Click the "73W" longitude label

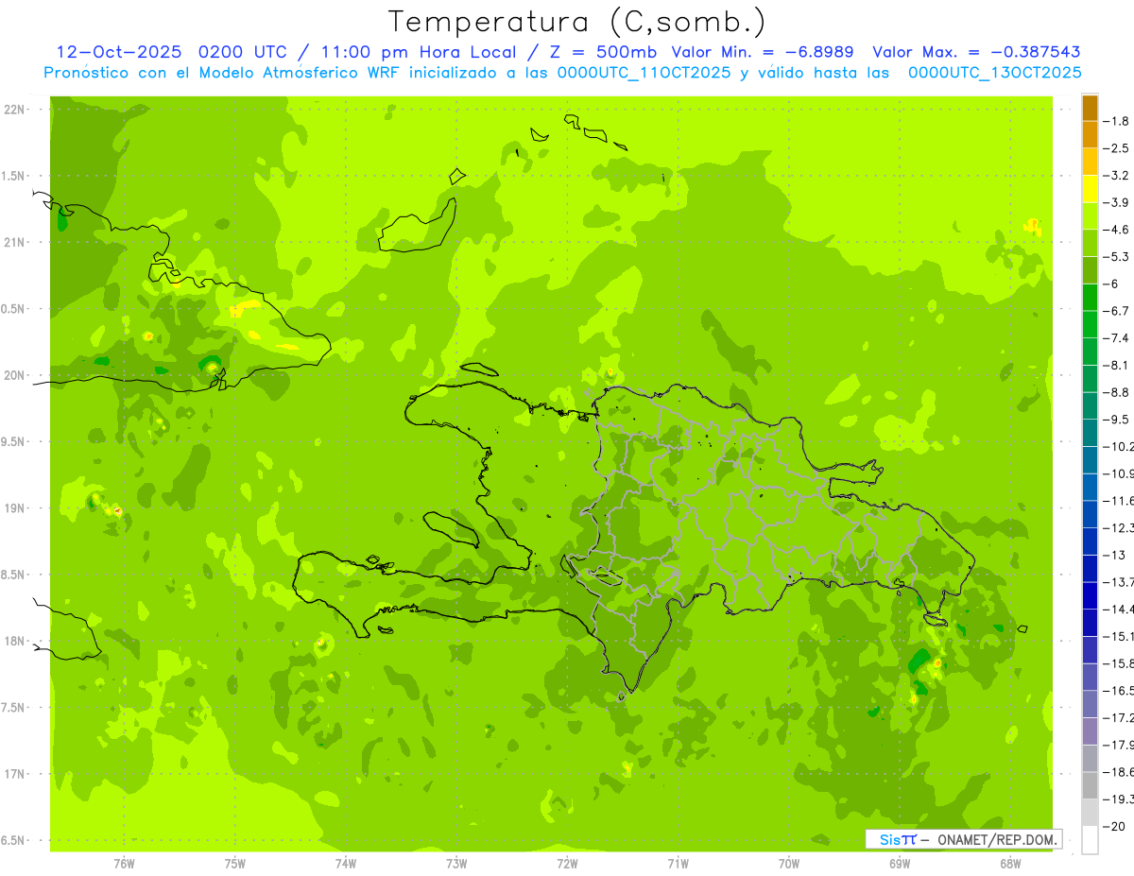click(x=456, y=863)
